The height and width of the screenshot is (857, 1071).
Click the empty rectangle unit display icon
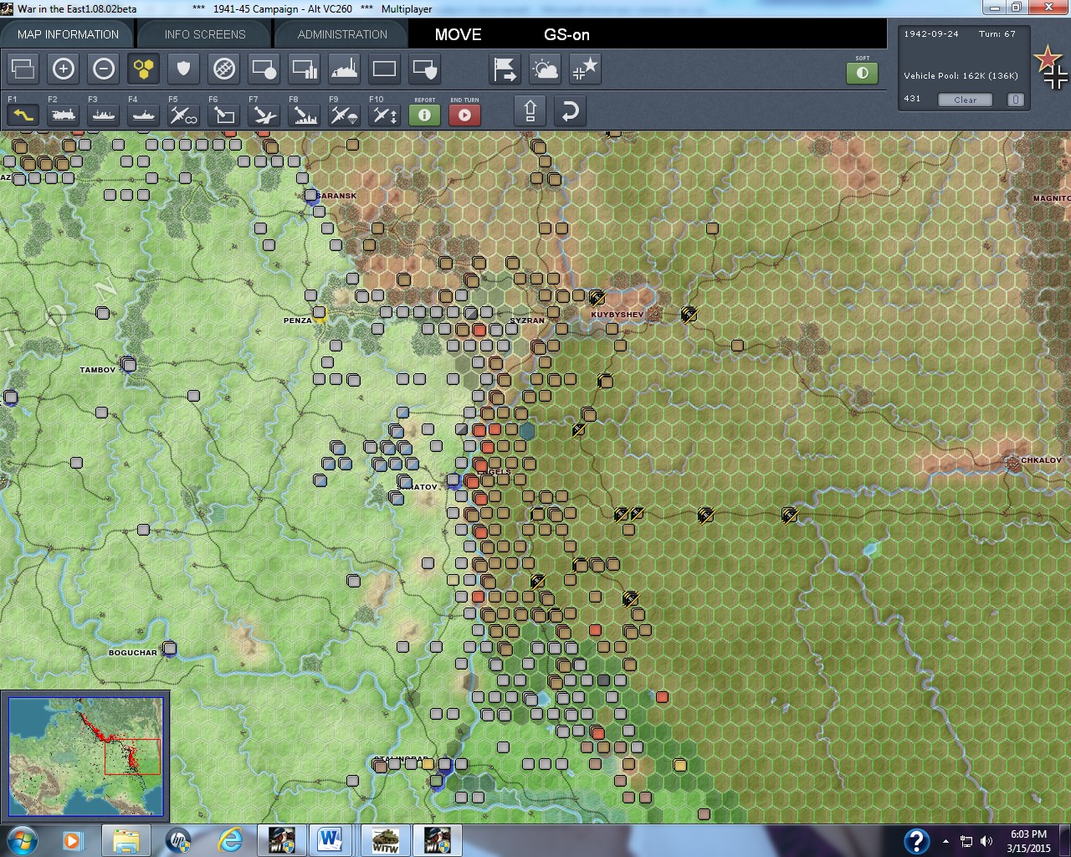pos(385,69)
